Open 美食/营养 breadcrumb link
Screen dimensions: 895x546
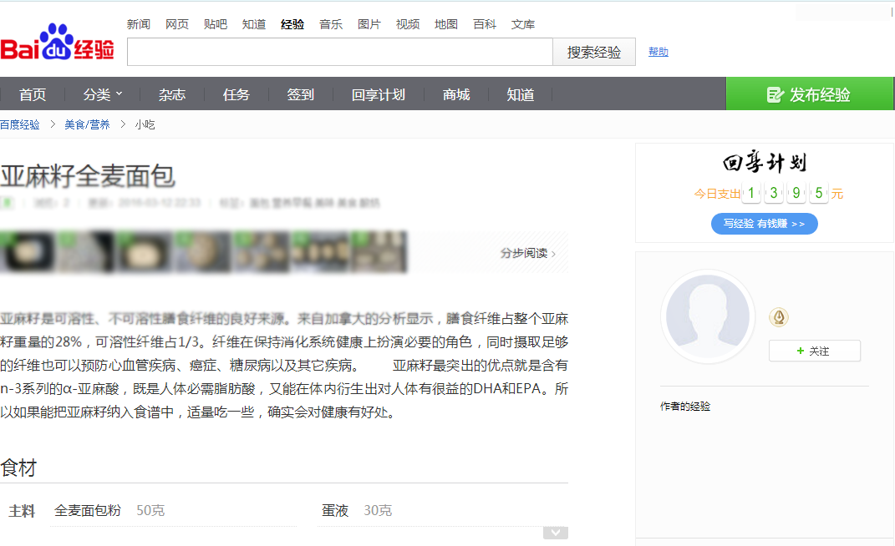[87, 124]
